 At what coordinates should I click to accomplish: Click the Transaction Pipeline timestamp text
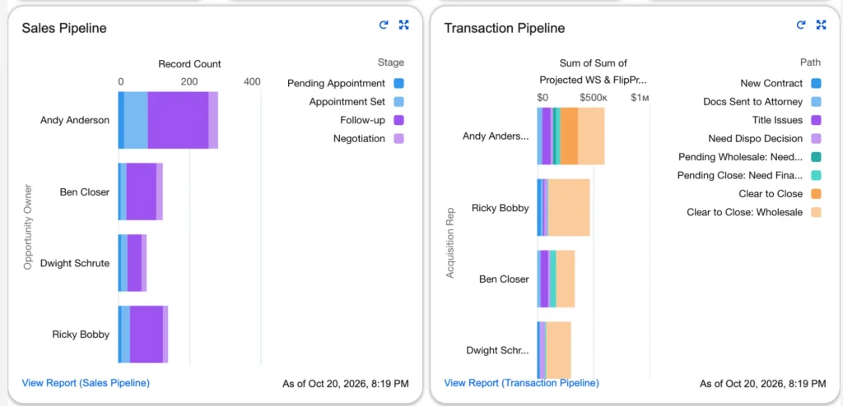(763, 384)
